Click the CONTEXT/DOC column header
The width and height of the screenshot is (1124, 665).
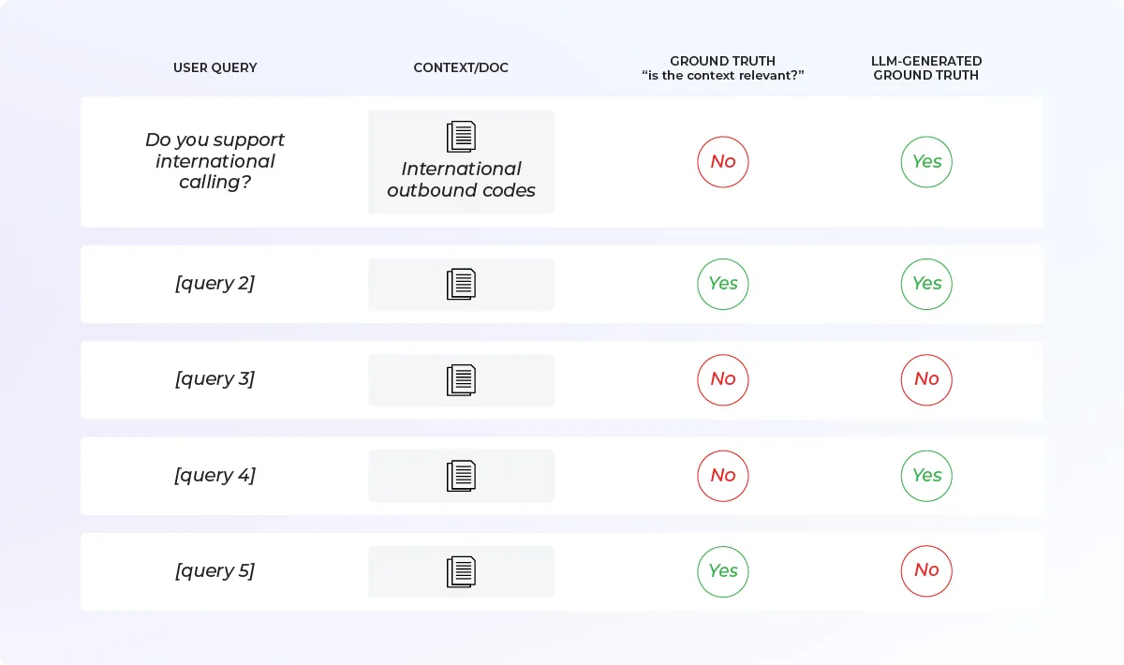461,68
